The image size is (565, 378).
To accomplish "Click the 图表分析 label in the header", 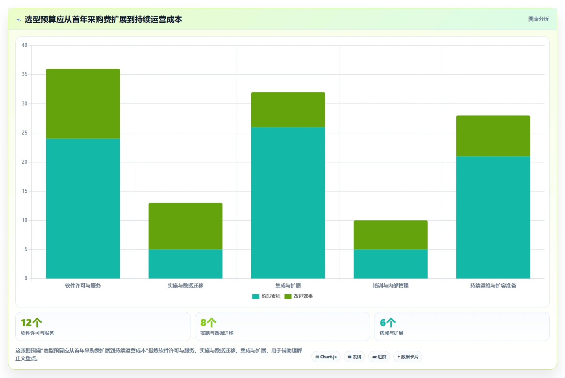I will point(538,19).
